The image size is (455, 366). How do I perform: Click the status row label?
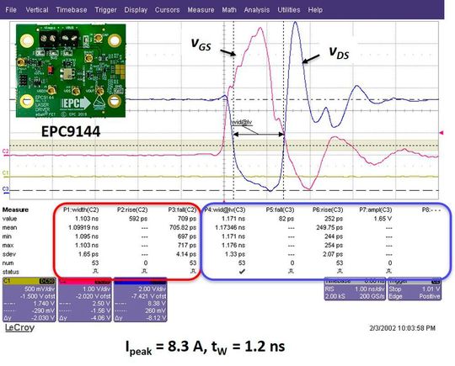[x=10, y=272]
